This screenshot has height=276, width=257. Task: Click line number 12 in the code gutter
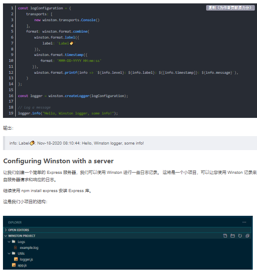[11, 72]
